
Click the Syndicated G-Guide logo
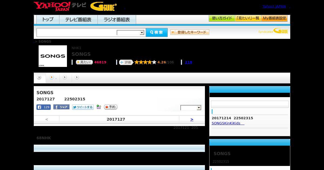pyautogui.click(x=273, y=31)
